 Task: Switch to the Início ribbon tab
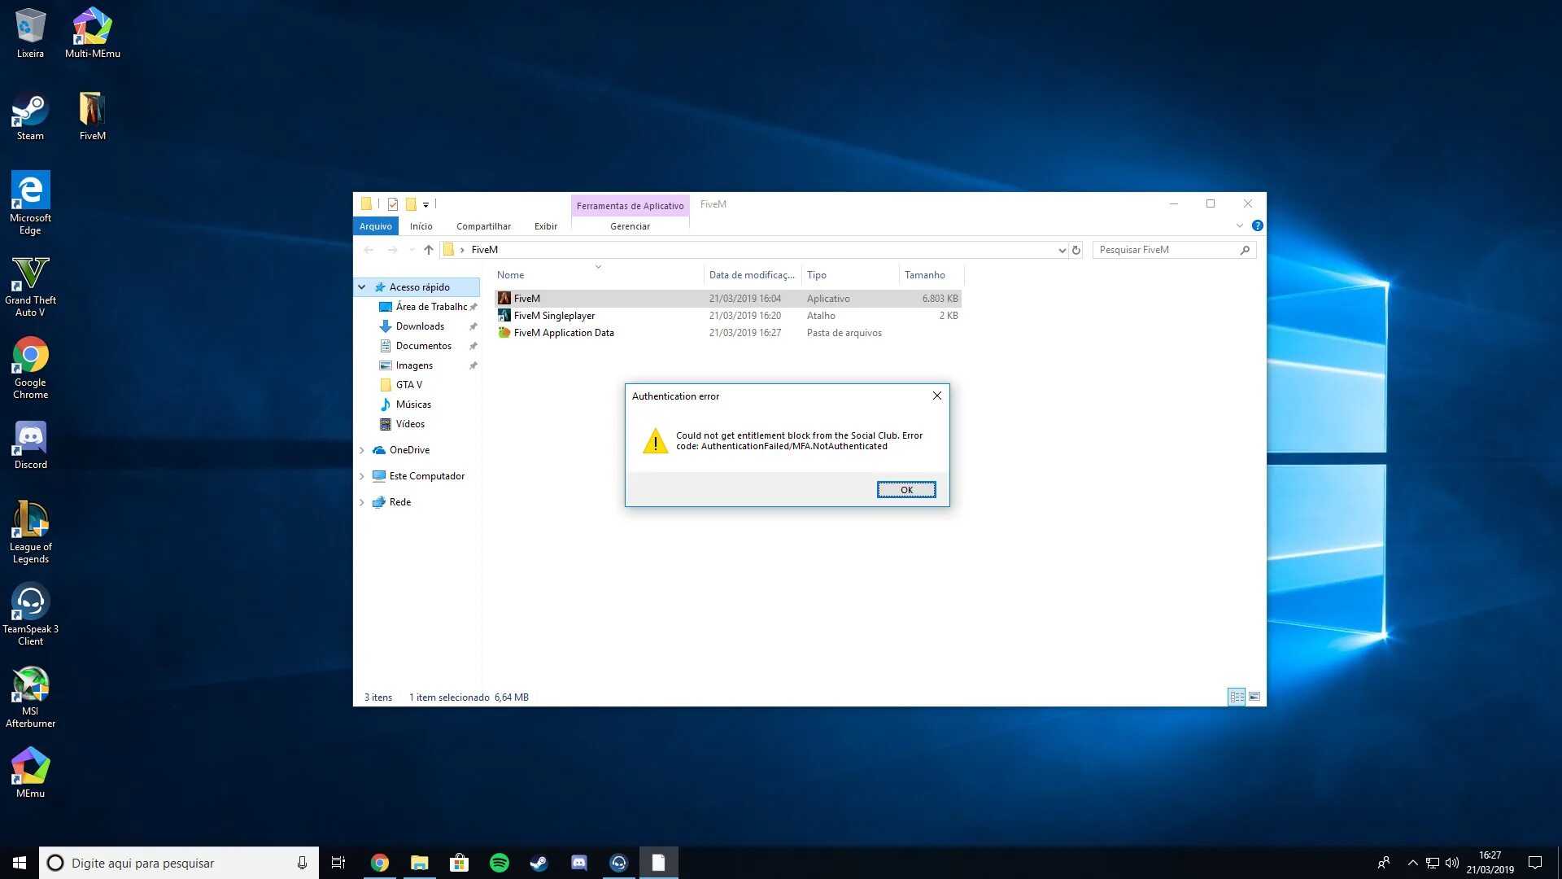(421, 226)
